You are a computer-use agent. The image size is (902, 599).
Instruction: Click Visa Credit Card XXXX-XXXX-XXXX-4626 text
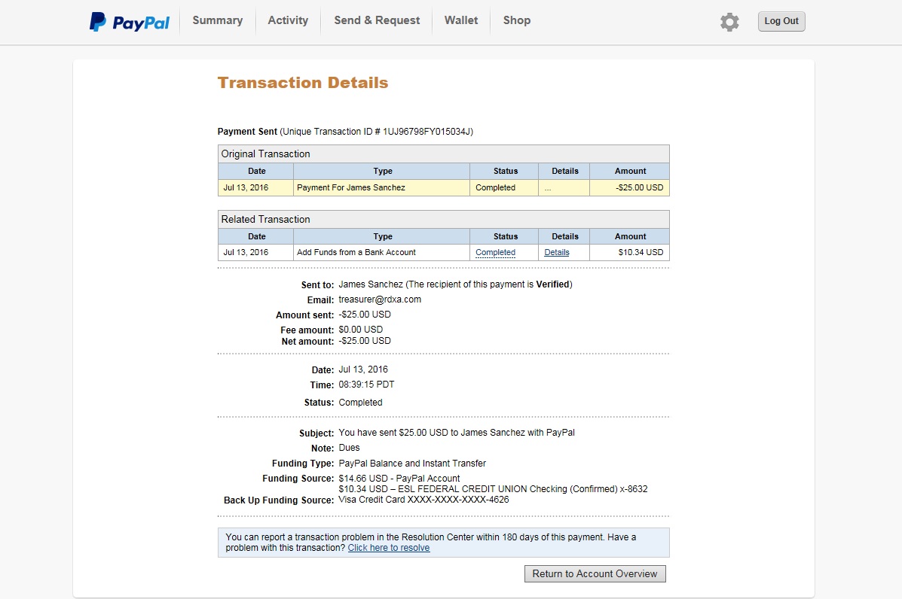click(x=423, y=500)
